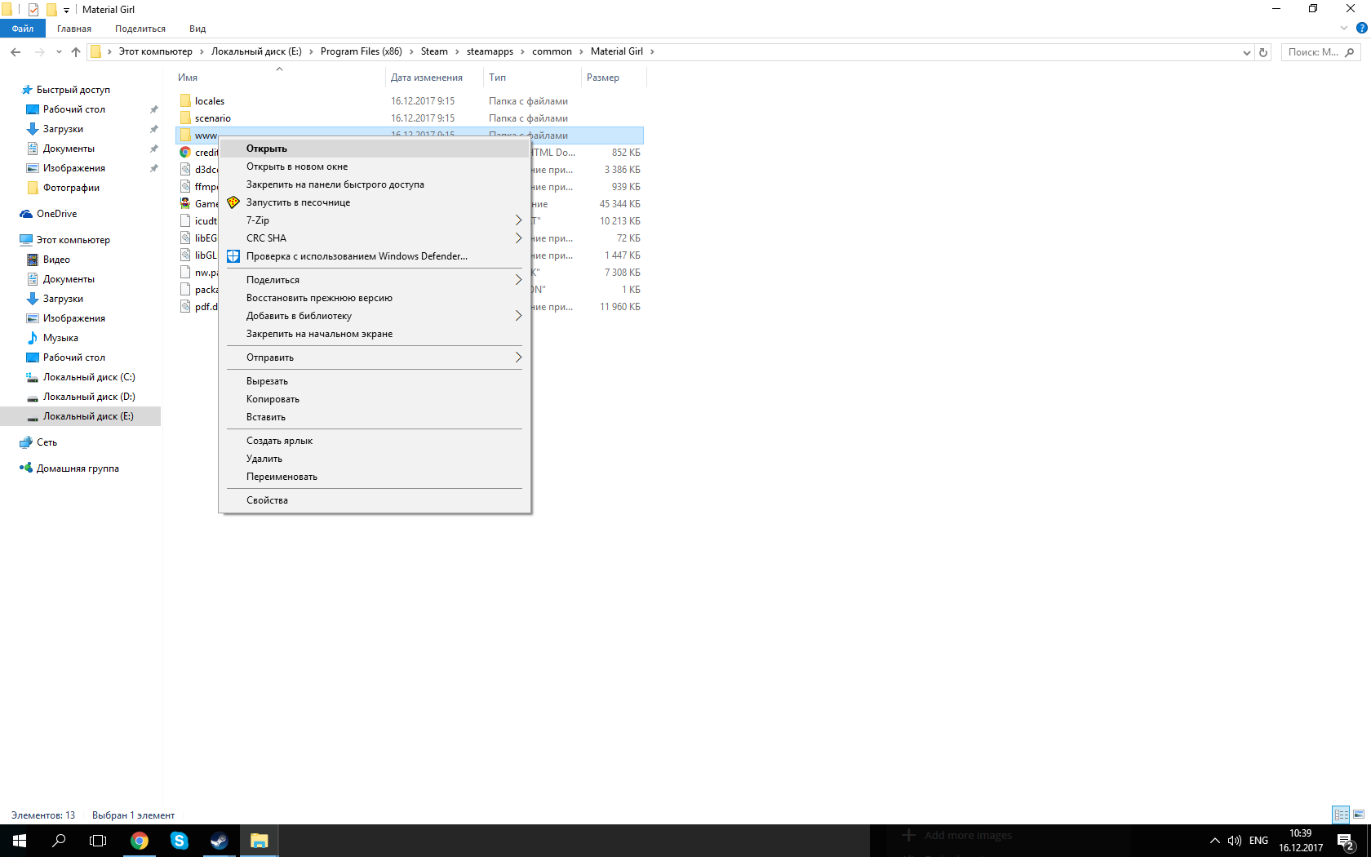Open recent locations dropdown arrow
This screenshot has width=1371, height=857.
pyautogui.click(x=59, y=51)
